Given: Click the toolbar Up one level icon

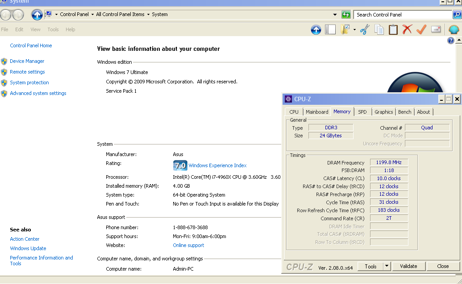Looking at the screenshot, I should (x=316, y=29).
